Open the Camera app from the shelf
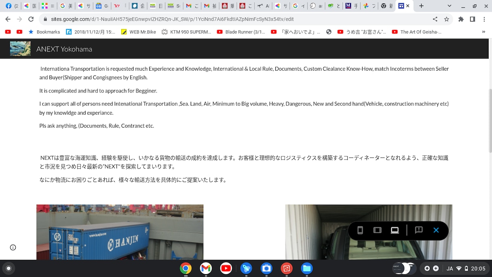Viewport: 492px width, 277px height. coord(266,269)
